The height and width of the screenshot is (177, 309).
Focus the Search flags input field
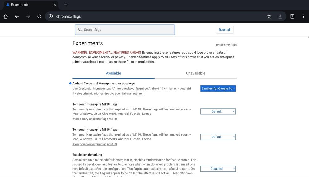125,30
